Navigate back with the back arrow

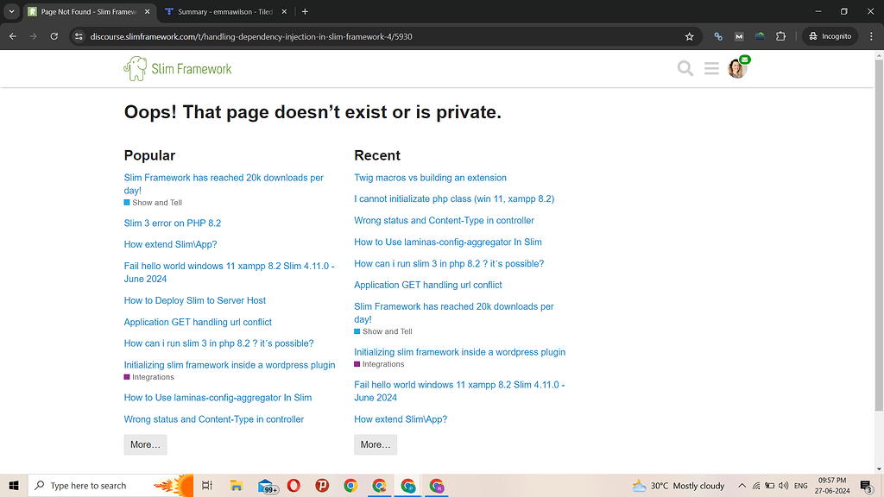click(12, 37)
